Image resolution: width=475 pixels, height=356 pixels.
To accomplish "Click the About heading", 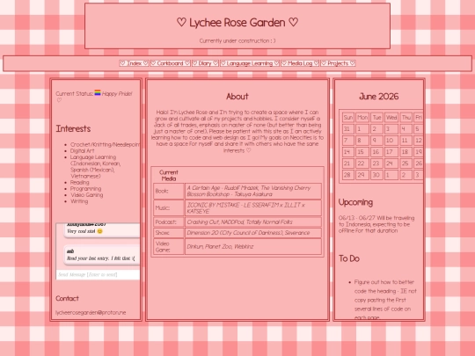I will 237,97.
